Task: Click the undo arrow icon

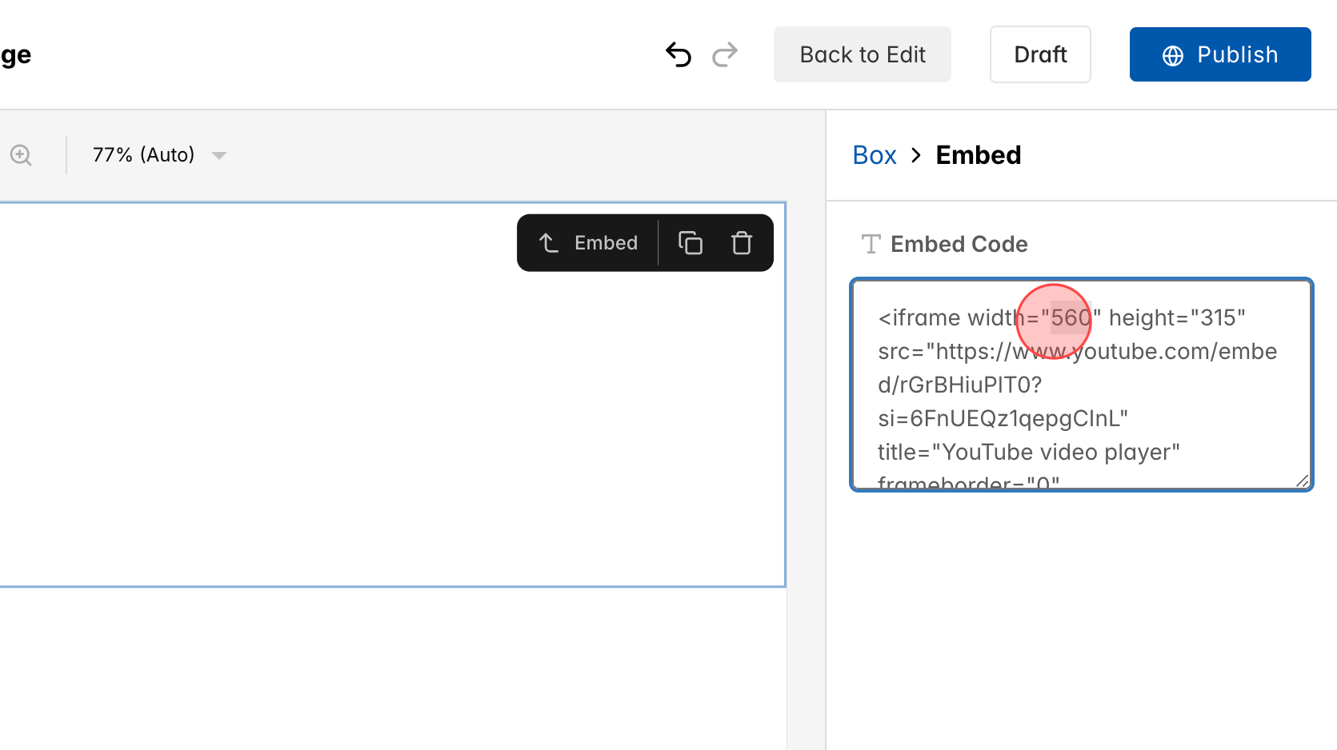Action: pos(679,54)
